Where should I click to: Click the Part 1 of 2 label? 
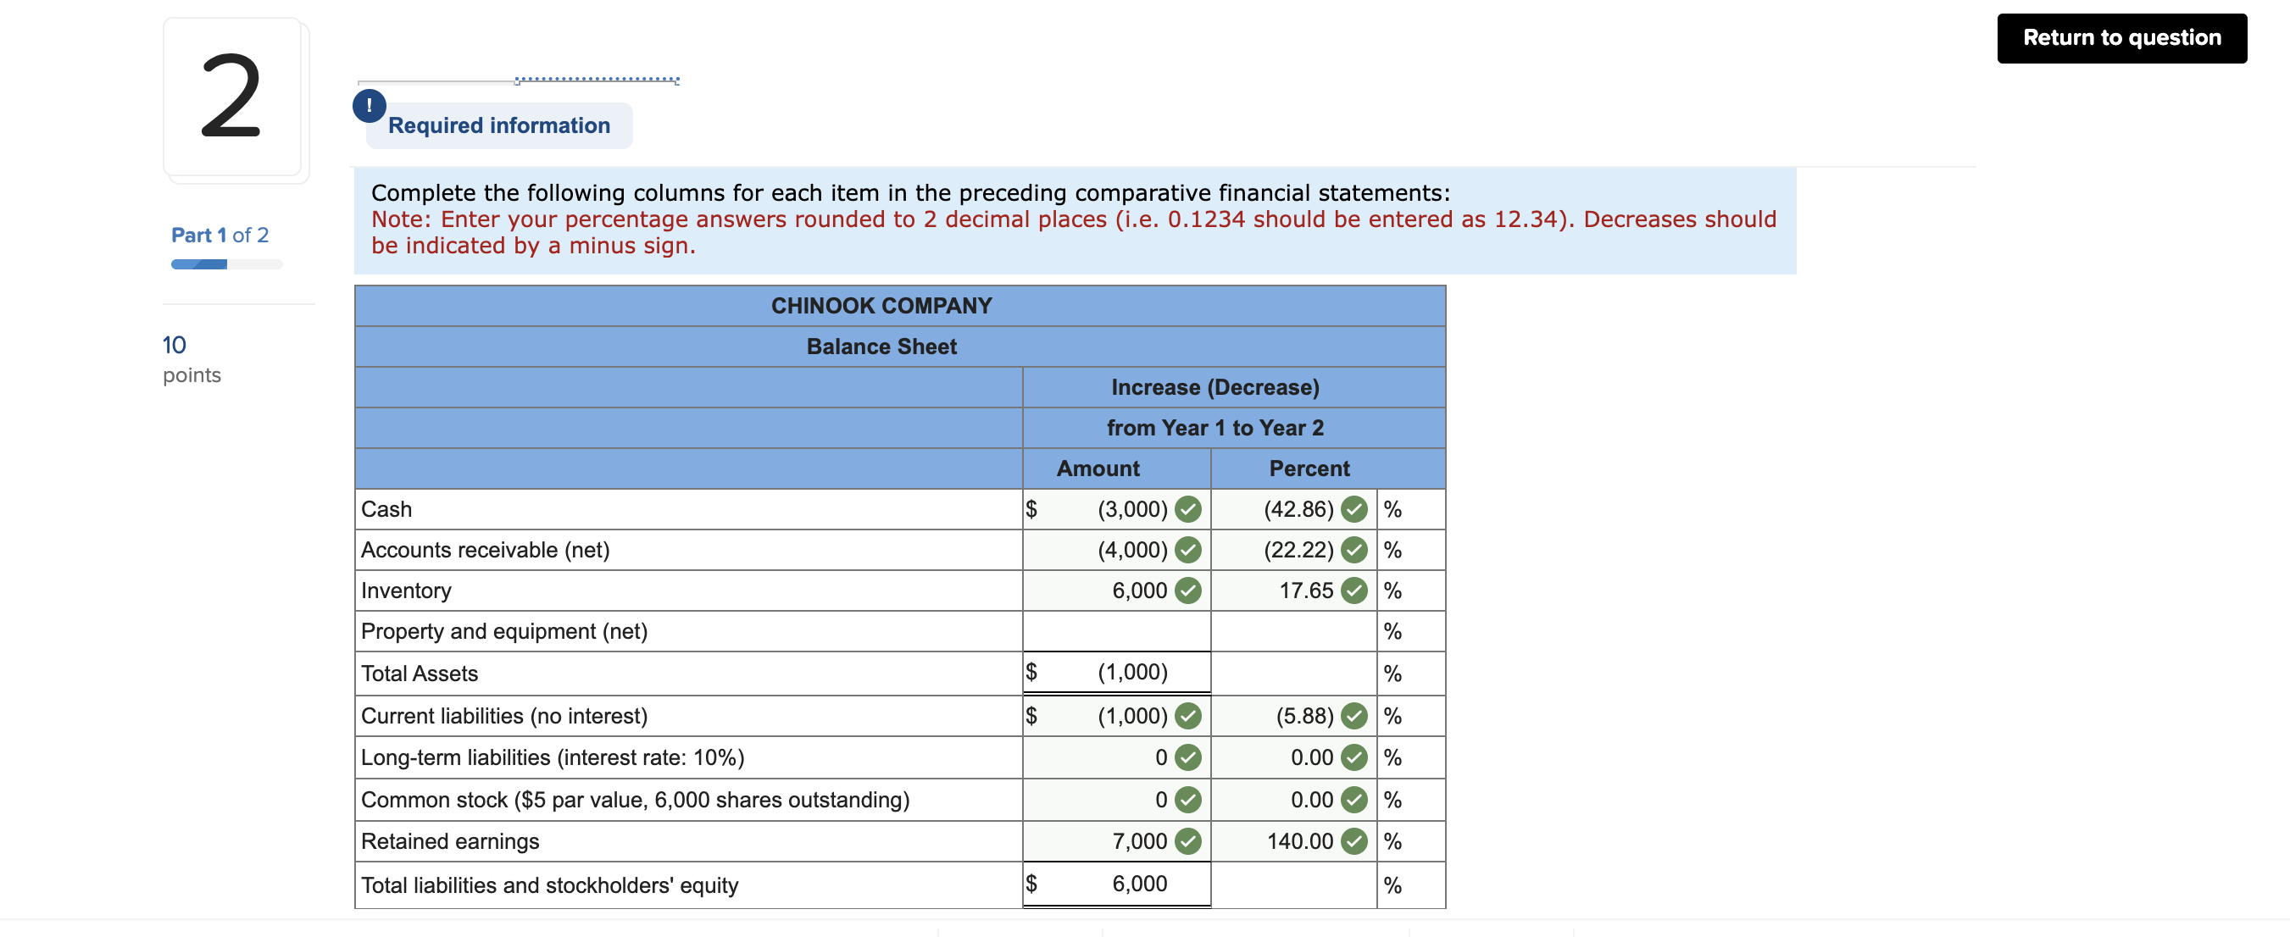click(220, 235)
